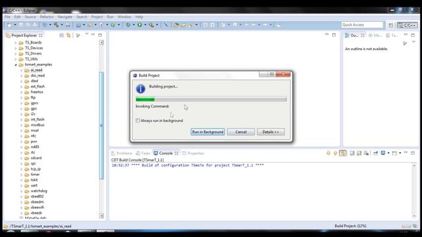This screenshot has width=422, height=237.
Task: Maximize the Console panel
Action: point(413,153)
